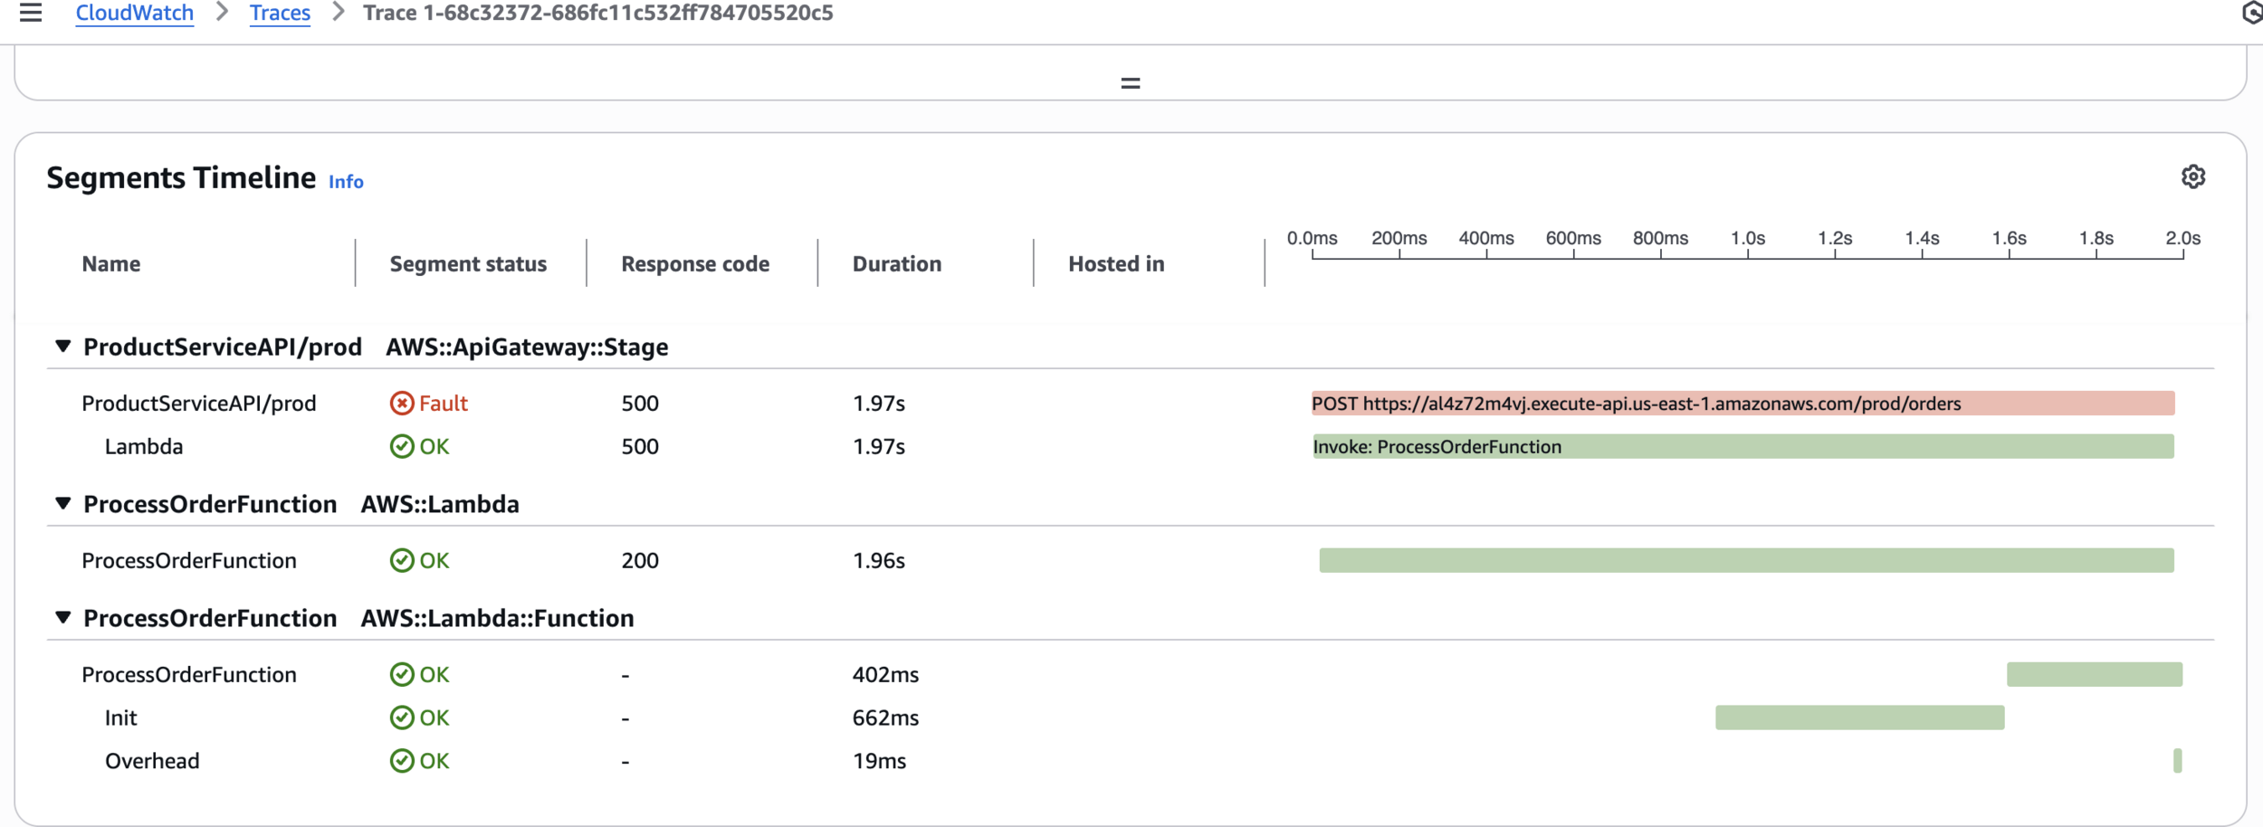This screenshot has width=2263, height=827.
Task: Click the AWS::Lambda::Function group label
Action: (497, 618)
